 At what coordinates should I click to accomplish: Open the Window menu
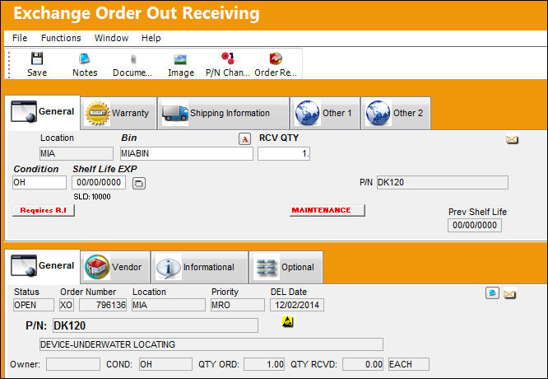pos(111,38)
